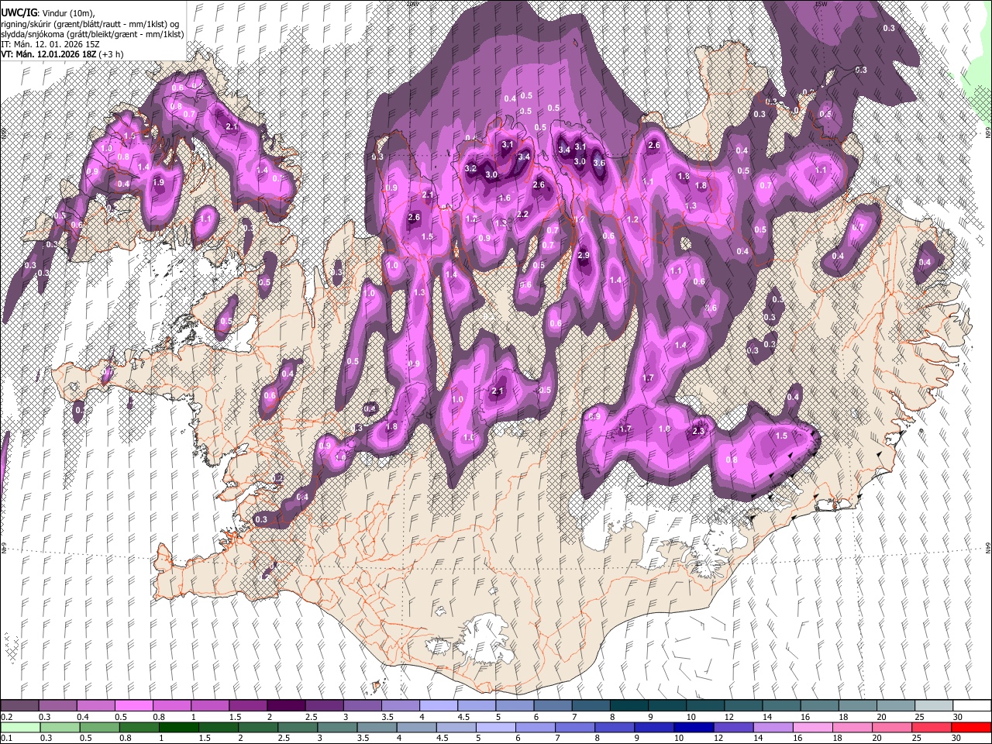The height and width of the screenshot is (744, 992).
Task: Click the '0.1' label on the rain legend
Action: click(x=6, y=739)
